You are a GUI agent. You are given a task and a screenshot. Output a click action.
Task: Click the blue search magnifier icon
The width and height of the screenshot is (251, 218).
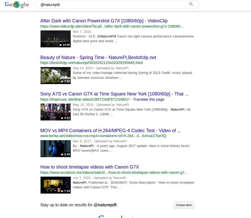[191, 4]
